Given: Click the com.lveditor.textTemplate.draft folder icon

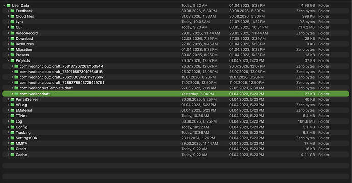Looking at the screenshot, I should [x=16, y=88].
